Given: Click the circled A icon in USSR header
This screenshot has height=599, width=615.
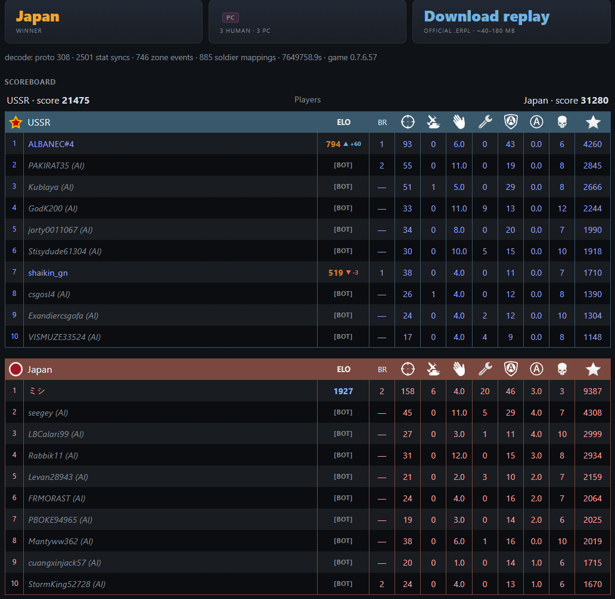Looking at the screenshot, I should (536, 122).
